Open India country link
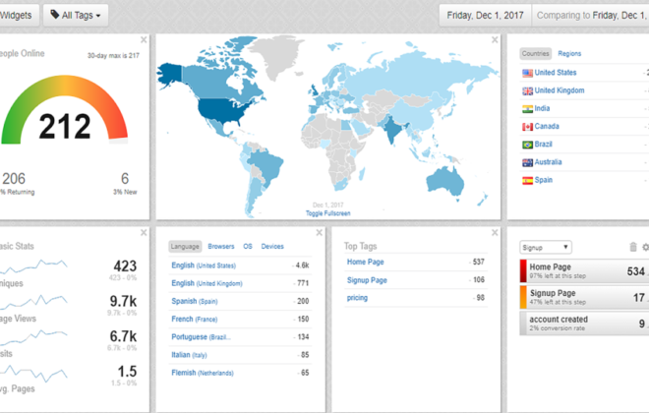Viewport: 649px width, 413px height. pos(542,108)
